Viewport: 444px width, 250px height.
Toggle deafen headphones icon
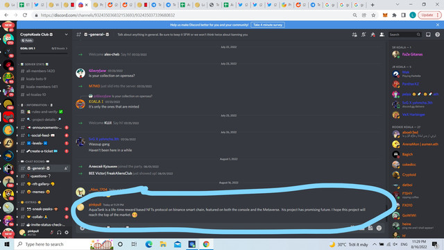coord(59,233)
